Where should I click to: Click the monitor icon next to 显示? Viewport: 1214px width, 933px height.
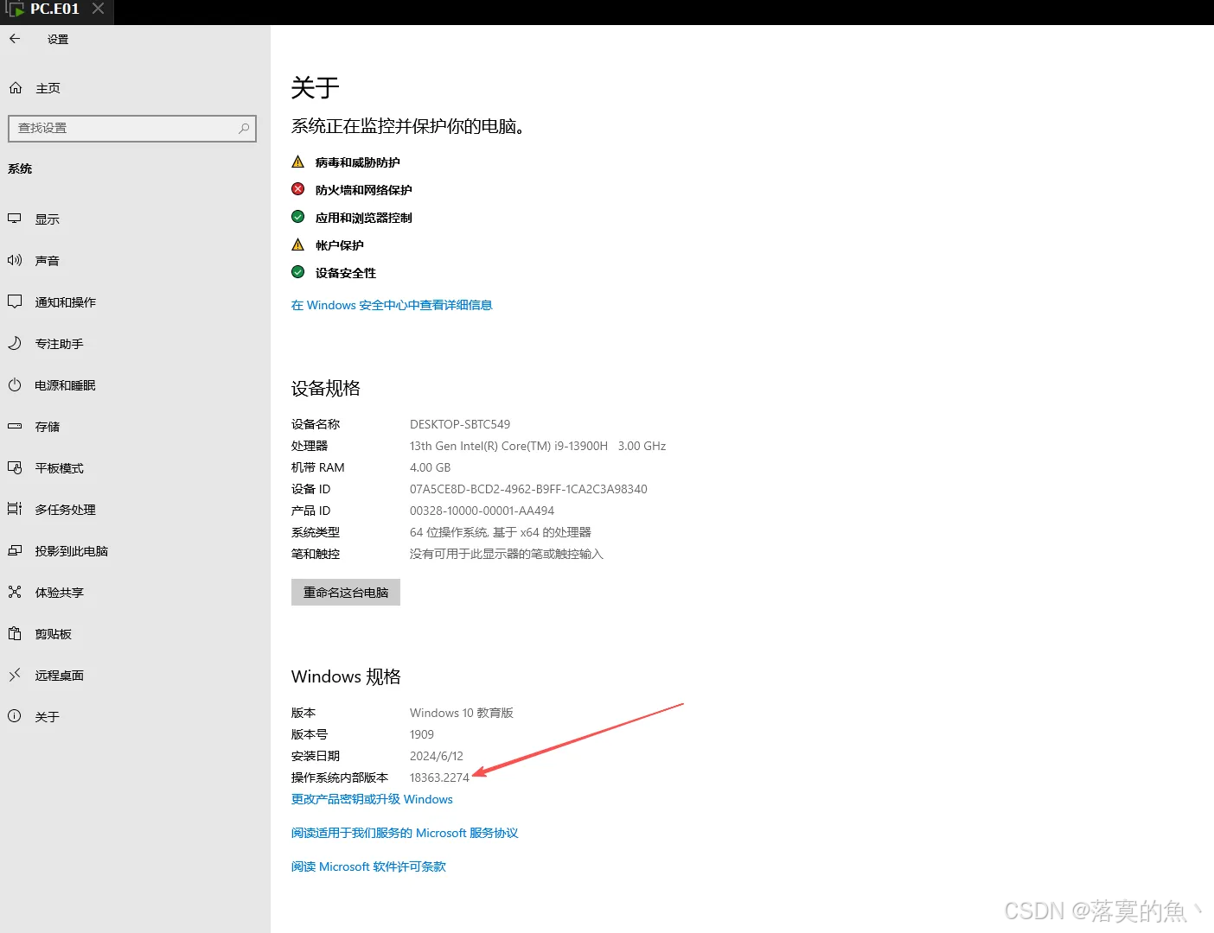coord(15,219)
